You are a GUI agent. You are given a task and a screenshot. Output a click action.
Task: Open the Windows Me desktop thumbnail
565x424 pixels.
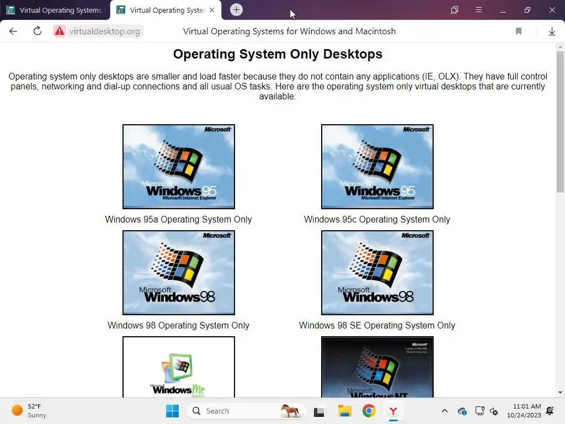tap(179, 367)
